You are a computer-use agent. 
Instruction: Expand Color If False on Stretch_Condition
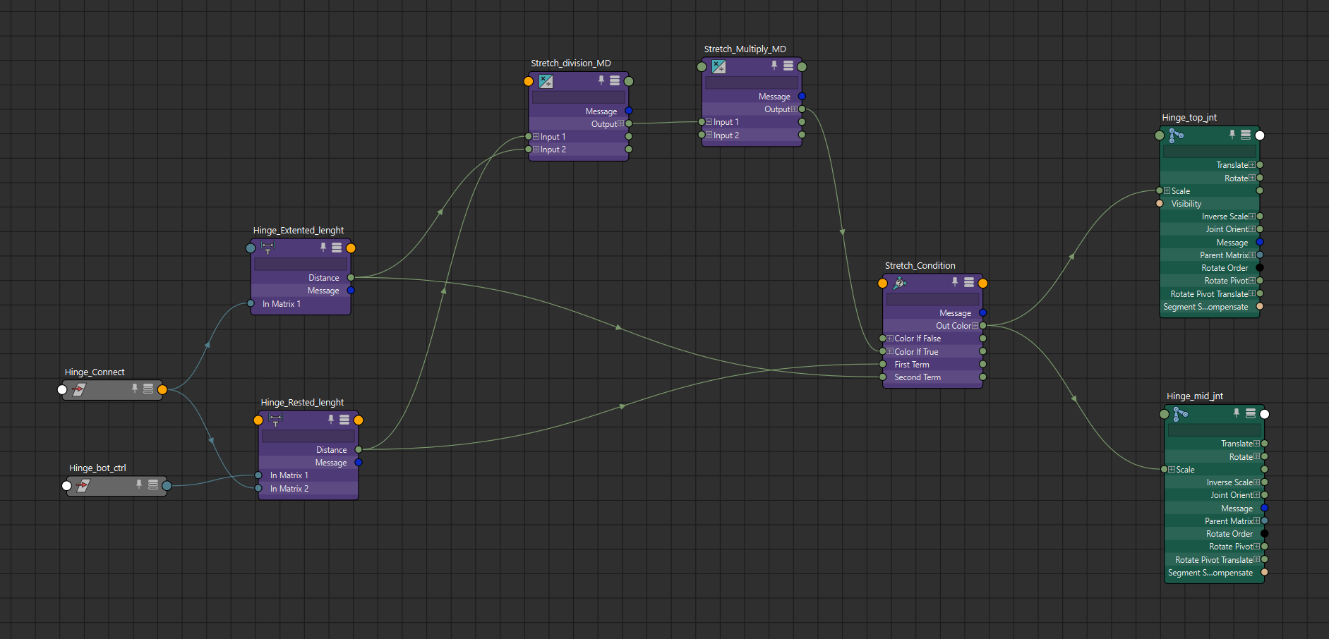[x=891, y=339]
